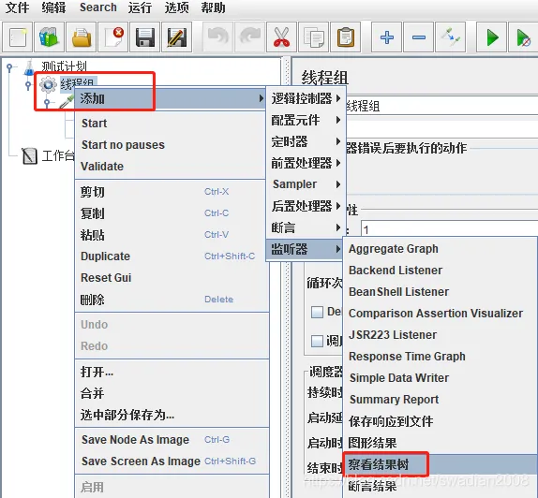Click the Expand All plus icon
The width and height of the screenshot is (538, 498).
click(387, 37)
